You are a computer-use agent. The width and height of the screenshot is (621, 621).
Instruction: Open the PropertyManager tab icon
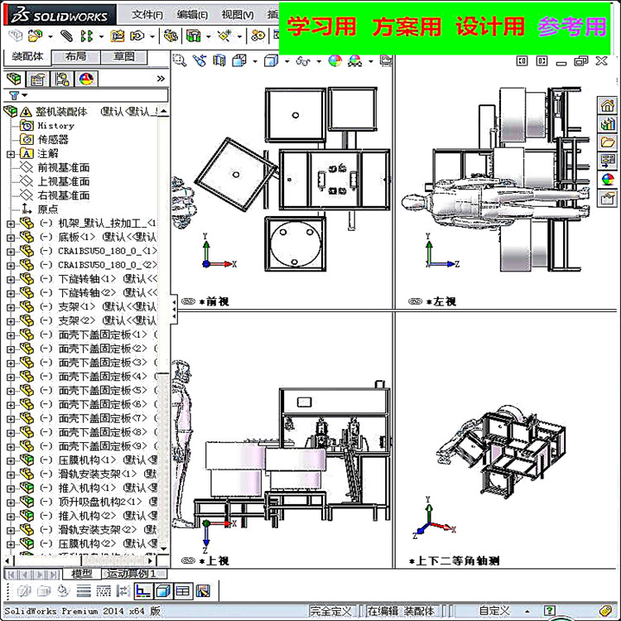(x=37, y=79)
